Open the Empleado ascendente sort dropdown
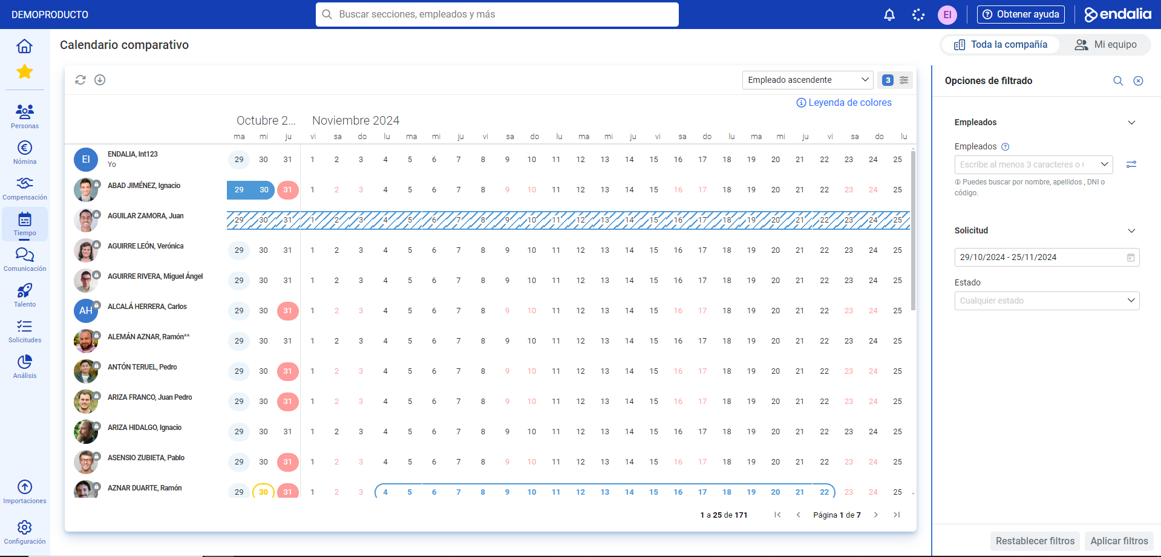Viewport: 1161px width, 557px height. (808, 80)
